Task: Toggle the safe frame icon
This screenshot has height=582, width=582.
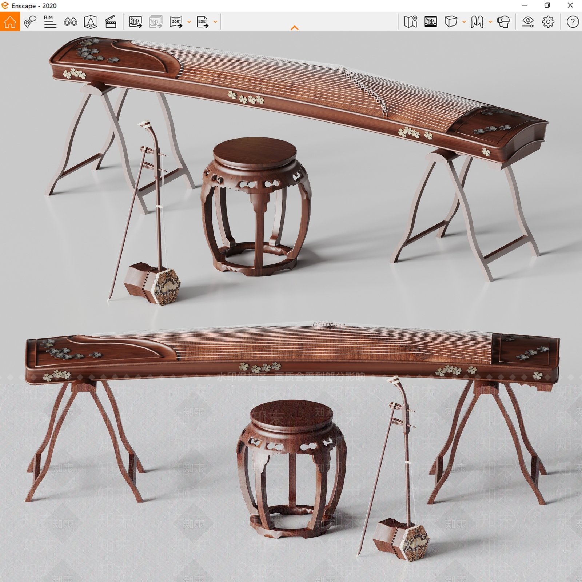Action: (x=431, y=22)
